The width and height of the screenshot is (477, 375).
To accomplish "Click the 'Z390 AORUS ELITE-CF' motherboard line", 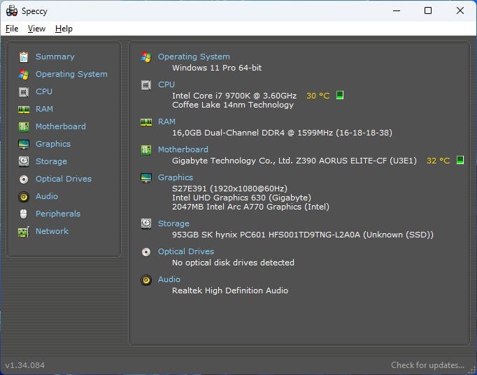I will click(x=294, y=161).
